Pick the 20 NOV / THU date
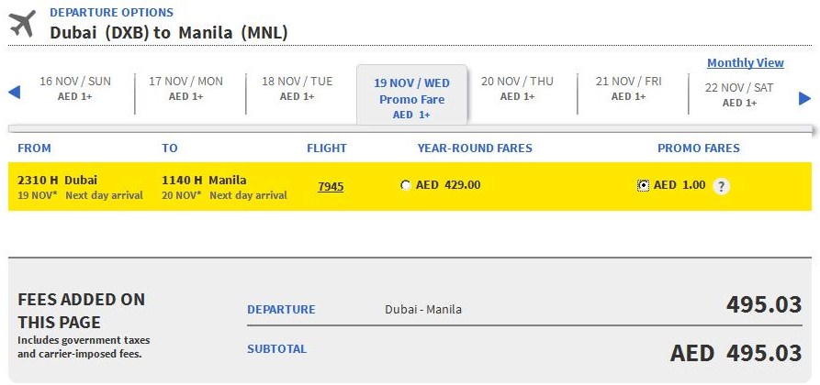 (517, 88)
